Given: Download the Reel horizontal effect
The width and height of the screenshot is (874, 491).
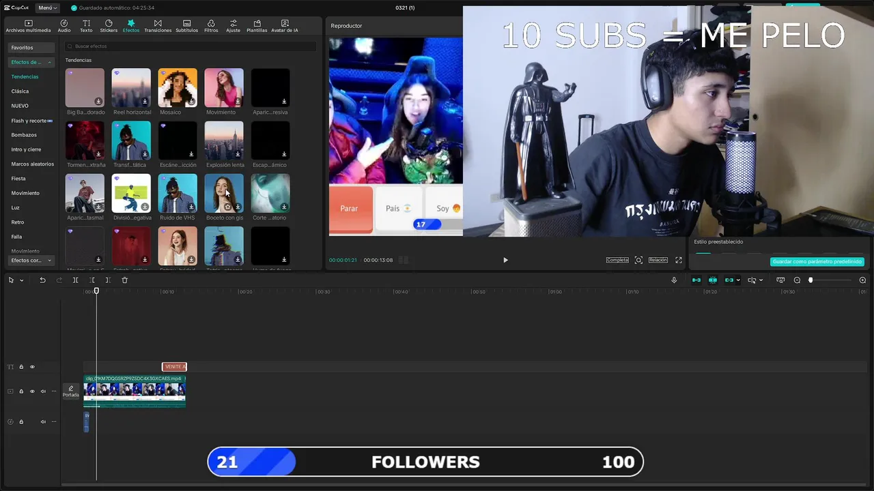Looking at the screenshot, I should pos(145,102).
